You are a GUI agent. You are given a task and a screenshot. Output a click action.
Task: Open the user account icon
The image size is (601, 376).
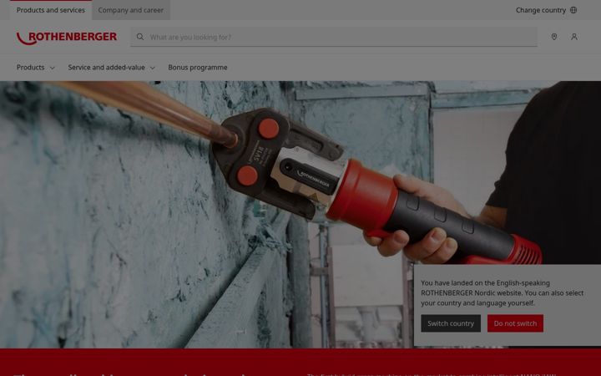pyautogui.click(x=574, y=37)
